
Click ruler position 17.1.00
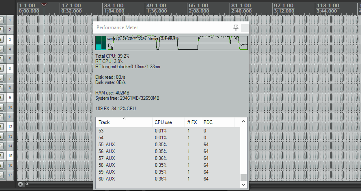[71, 6]
